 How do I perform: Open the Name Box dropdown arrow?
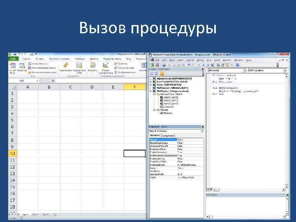tap(37, 81)
